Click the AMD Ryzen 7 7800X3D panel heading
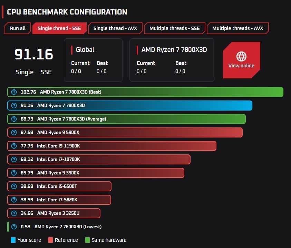The height and width of the screenshot is (248, 291). click(x=174, y=50)
